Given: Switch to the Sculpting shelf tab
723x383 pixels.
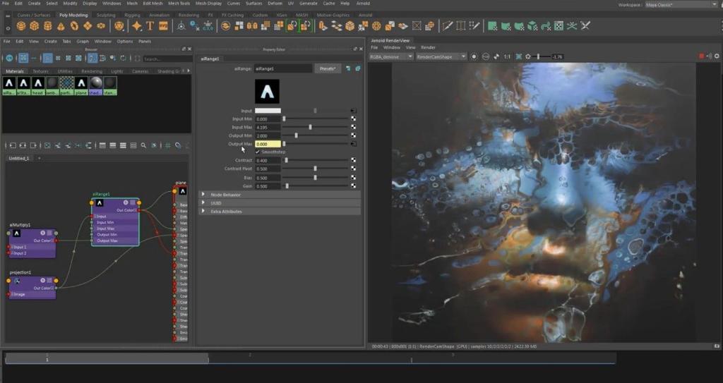Looking at the screenshot, I should pos(106,16).
